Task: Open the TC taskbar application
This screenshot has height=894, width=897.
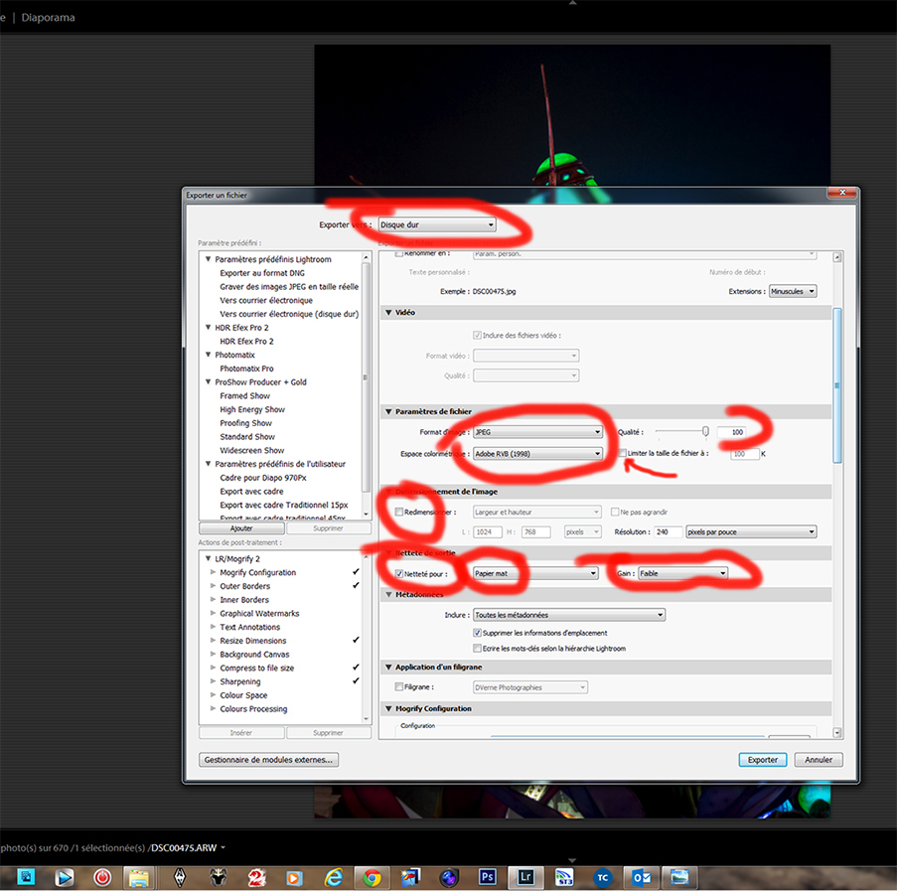Action: click(x=602, y=877)
